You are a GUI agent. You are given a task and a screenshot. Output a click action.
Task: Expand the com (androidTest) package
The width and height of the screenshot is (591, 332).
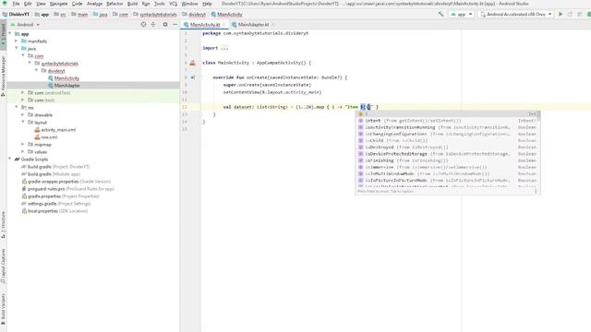pos(23,92)
